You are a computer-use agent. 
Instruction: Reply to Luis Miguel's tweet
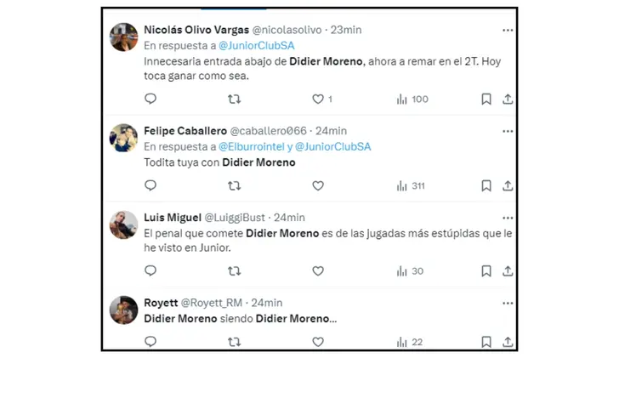point(150,271)
